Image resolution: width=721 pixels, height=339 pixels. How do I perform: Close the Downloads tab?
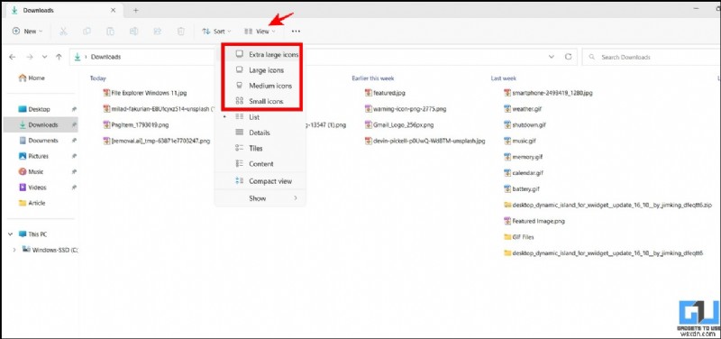(x=114, y=10)
